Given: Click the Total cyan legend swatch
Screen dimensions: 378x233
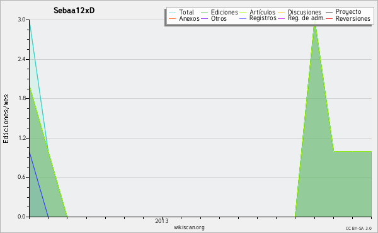Looking at the screenshot, I should [x=173, y=12].
